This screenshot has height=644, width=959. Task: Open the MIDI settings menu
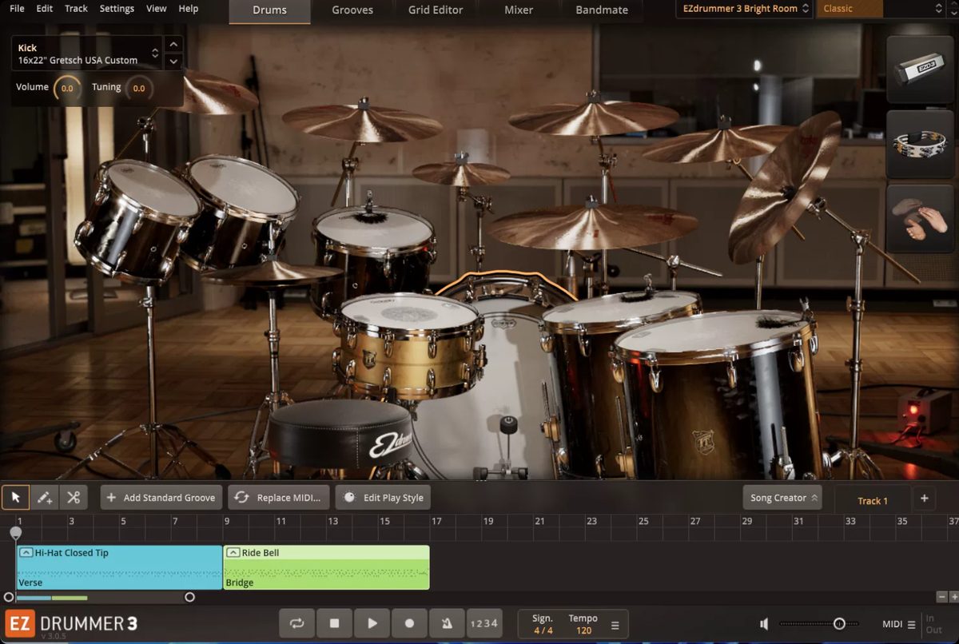pos(898,625)
